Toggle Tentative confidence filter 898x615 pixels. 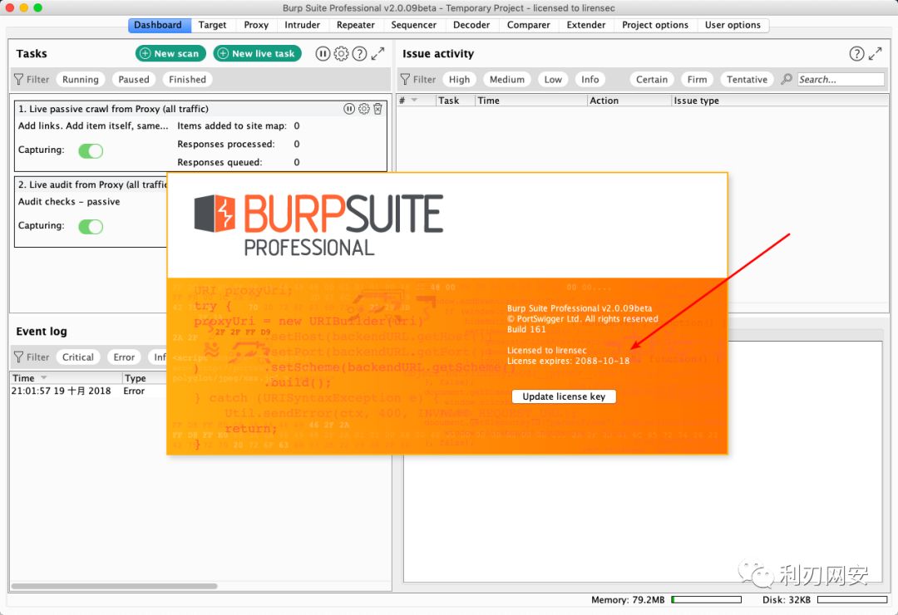coord(747,80)
